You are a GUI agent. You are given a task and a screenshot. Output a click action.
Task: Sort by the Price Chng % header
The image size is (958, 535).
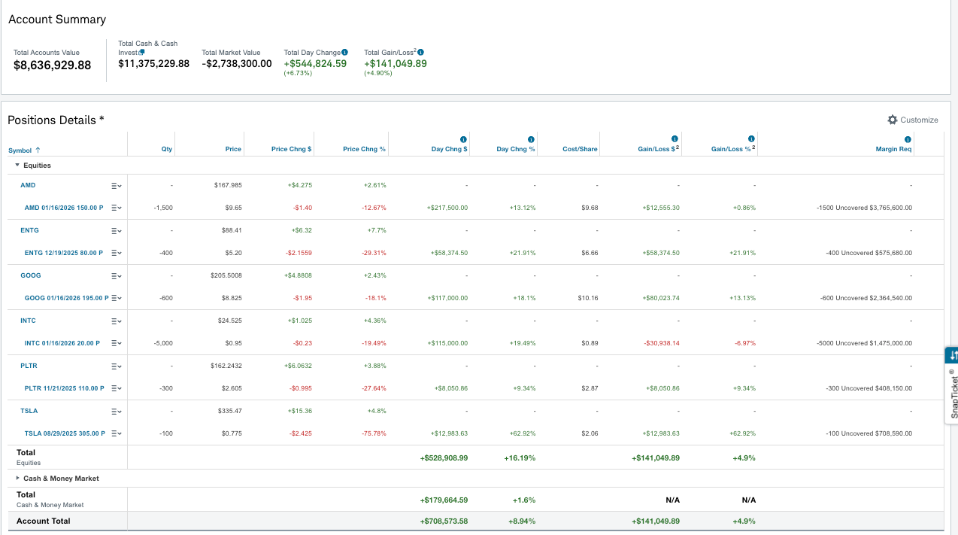click(x=364, y=149)
